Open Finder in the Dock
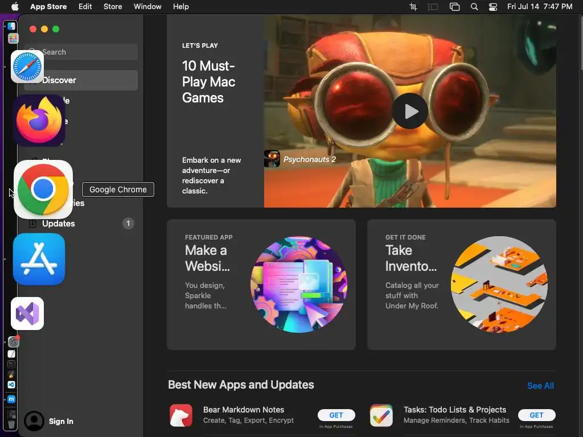Image resolution: width=583 pixels, height=437 pixels. click(11, 26)
